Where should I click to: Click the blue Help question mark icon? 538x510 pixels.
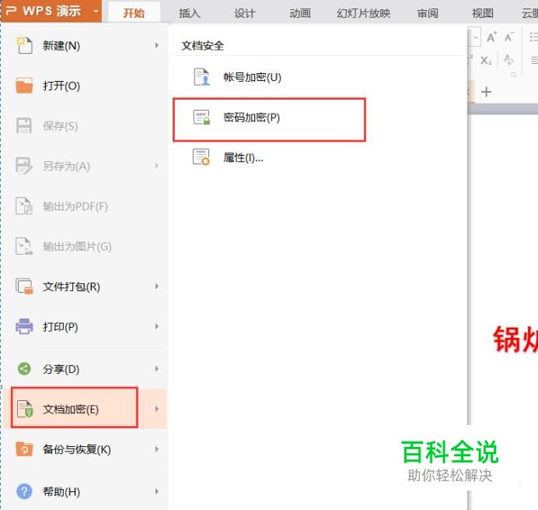coord(24,491)
